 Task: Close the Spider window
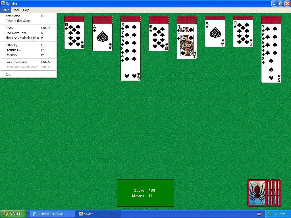(x=287, y=3)
